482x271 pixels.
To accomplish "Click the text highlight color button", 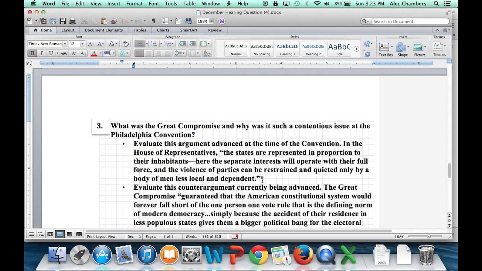I will (107, 53).
